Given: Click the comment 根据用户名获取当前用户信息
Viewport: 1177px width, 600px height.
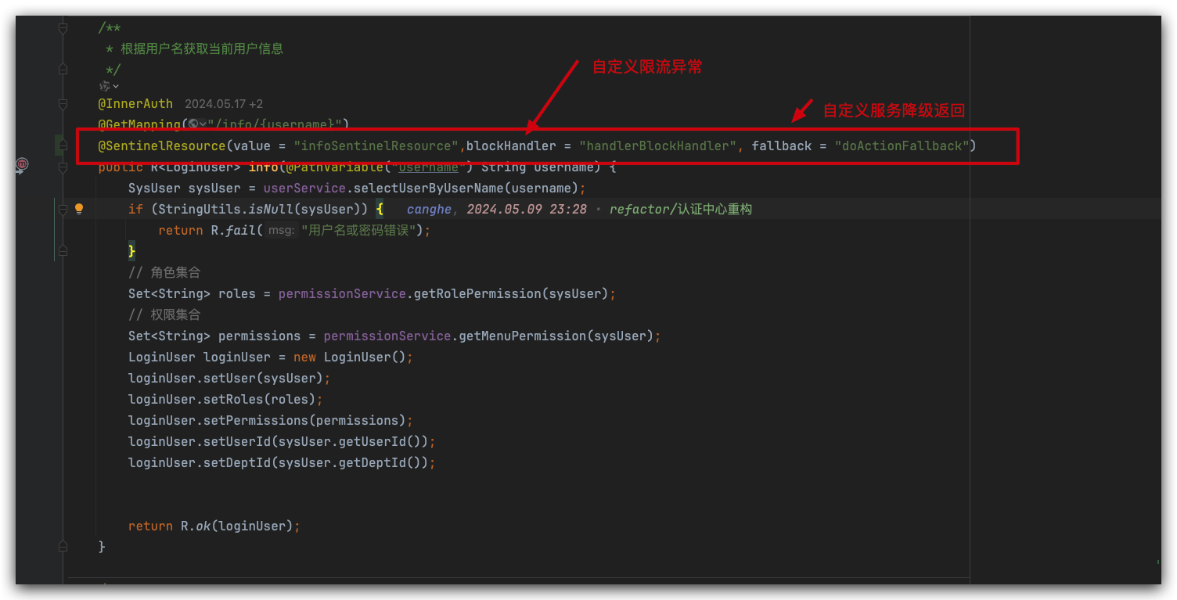Looking at the screenshot, I should (202, 49).
